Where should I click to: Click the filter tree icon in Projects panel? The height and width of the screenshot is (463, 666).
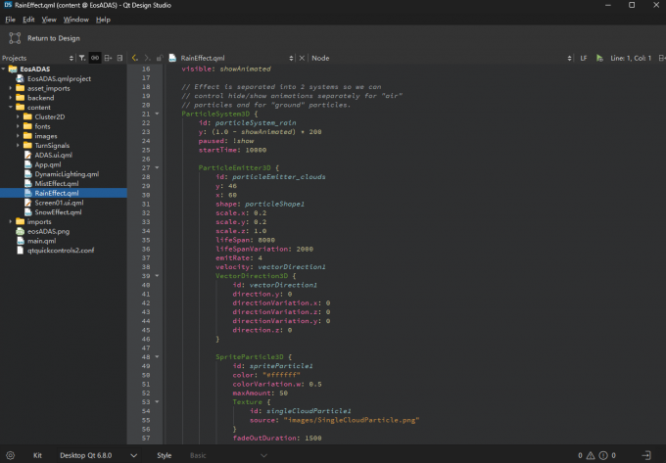(82, 58)
